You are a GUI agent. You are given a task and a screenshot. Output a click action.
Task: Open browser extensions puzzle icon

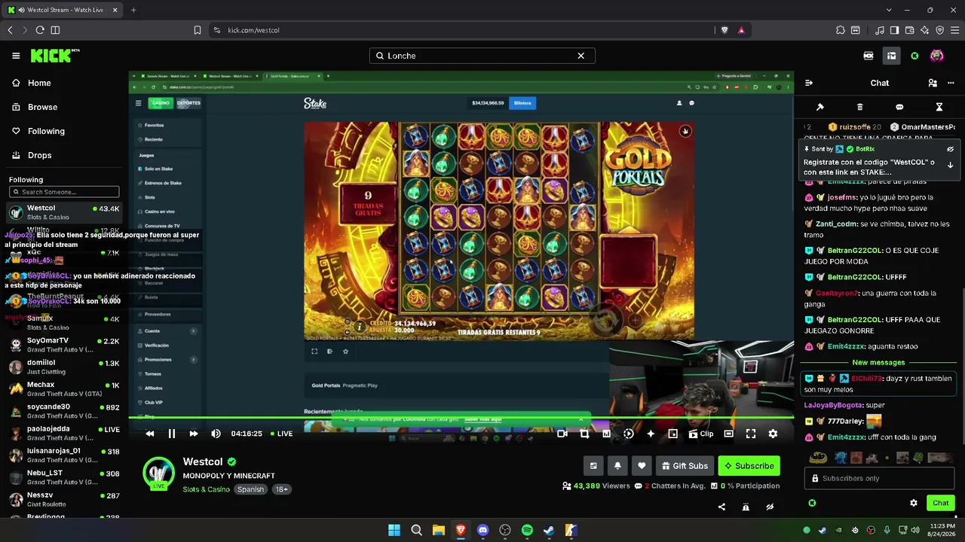[841, 30]
